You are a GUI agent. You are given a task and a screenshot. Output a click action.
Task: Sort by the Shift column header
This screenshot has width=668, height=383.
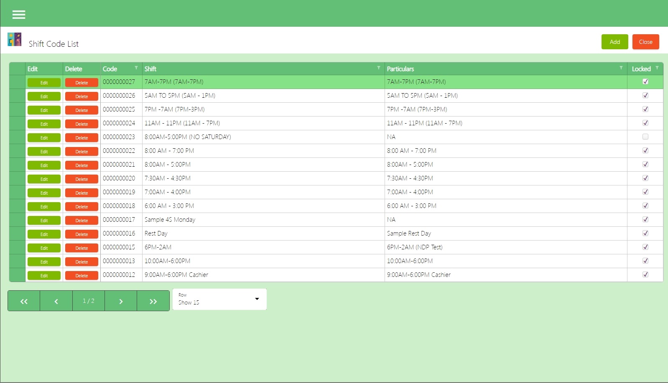click(150, 69)
